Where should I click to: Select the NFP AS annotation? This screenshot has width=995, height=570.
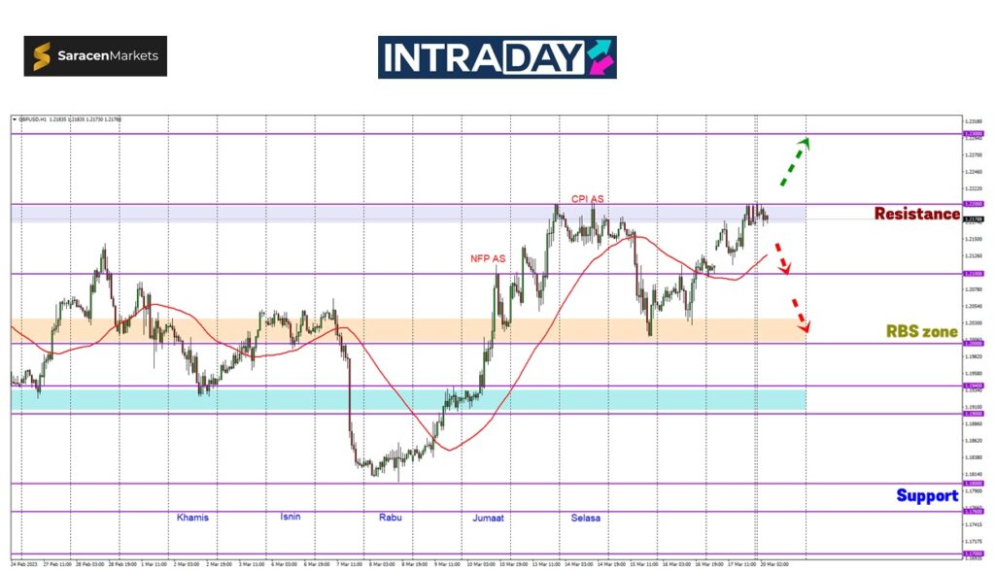tap(486, 259)
